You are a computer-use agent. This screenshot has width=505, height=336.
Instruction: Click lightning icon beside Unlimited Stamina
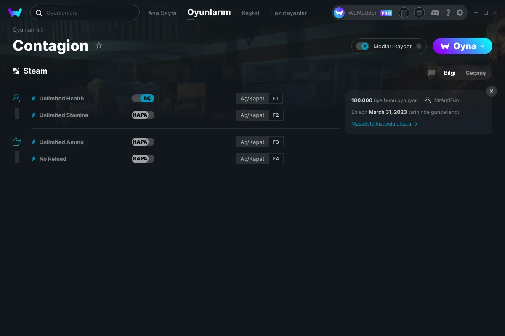pyautogui.click(x=34, y=115)
